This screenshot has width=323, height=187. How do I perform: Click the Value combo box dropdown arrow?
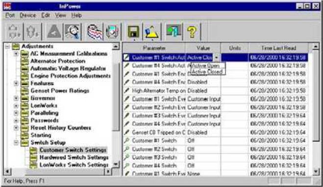click(216, 58)
